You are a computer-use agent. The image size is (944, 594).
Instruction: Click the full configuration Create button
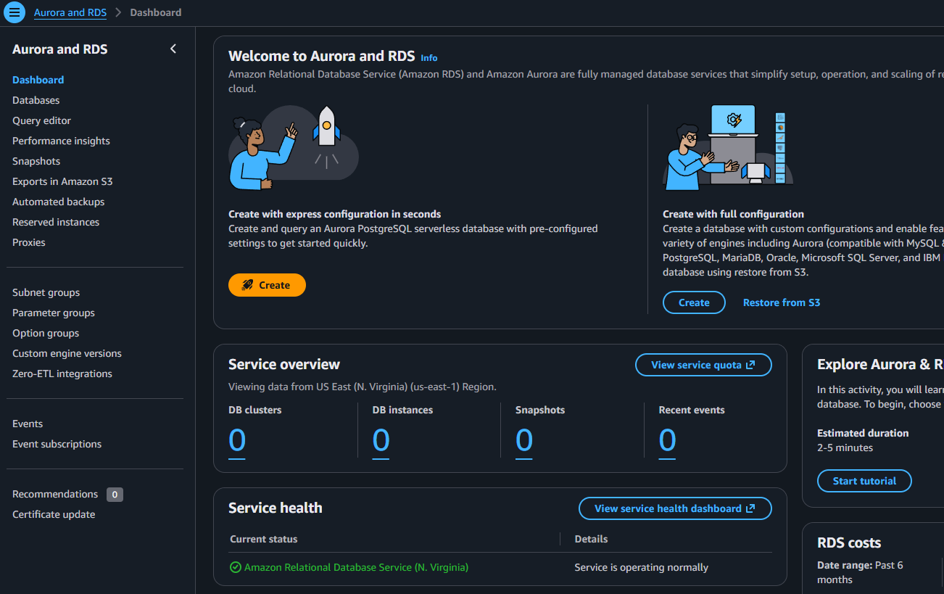tap(694, 302)
